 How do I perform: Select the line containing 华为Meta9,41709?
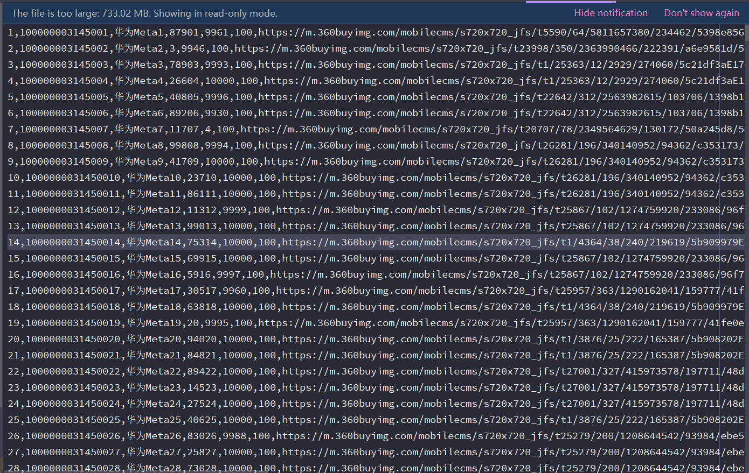(376, 161)
